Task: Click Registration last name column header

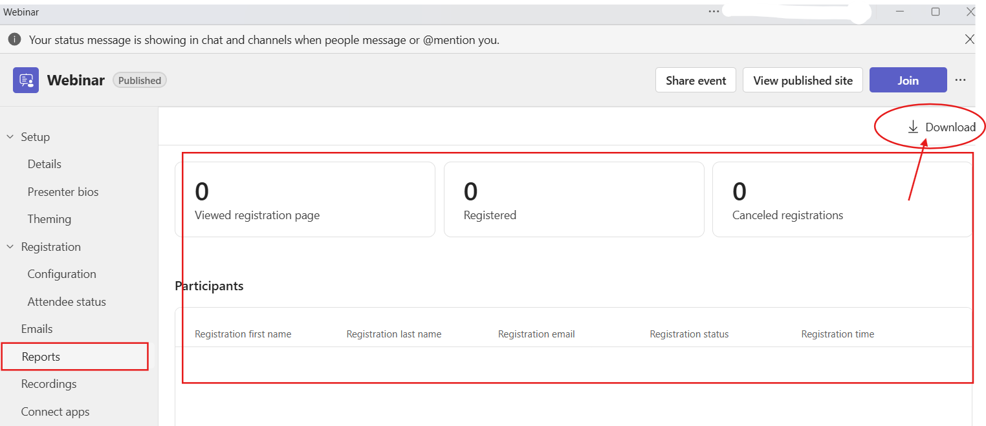Action: tap(394, 334)
